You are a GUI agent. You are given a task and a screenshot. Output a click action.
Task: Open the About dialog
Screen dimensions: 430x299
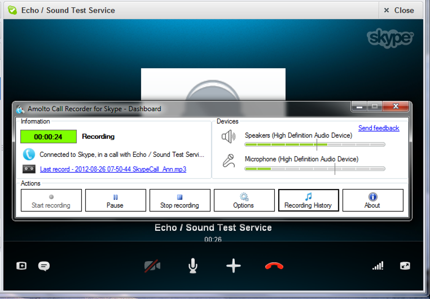coord(373,200)
